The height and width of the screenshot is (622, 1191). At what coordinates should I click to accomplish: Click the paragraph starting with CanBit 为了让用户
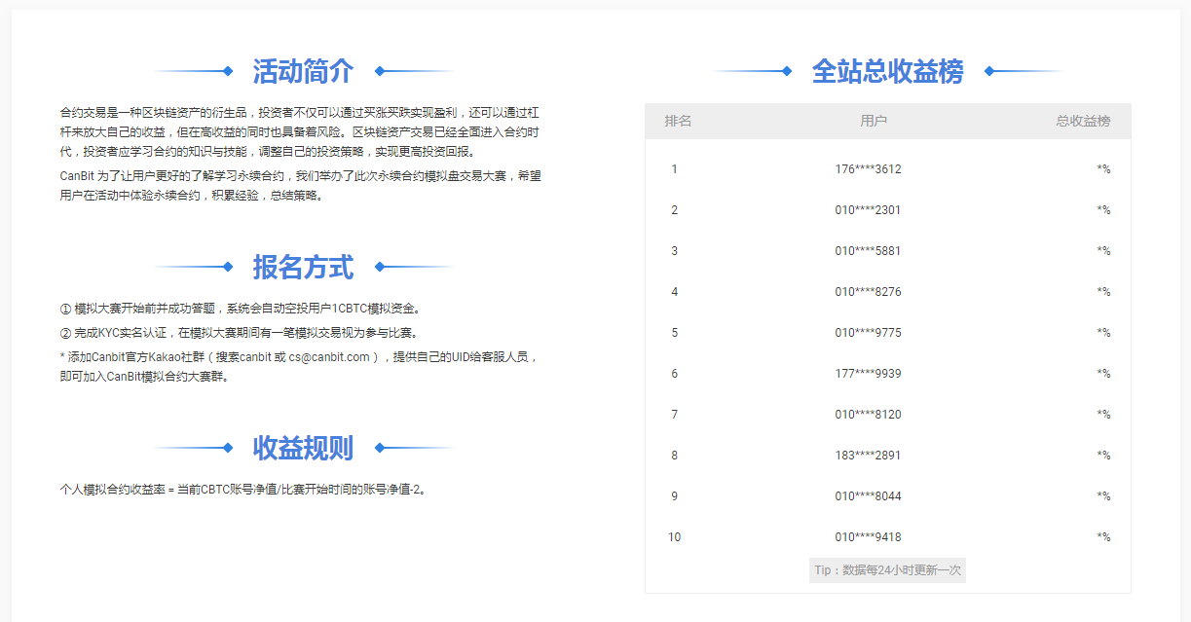(300, 186)
